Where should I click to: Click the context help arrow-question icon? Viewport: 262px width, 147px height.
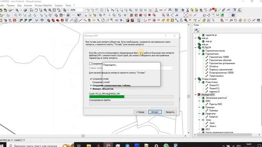point(79,15)
